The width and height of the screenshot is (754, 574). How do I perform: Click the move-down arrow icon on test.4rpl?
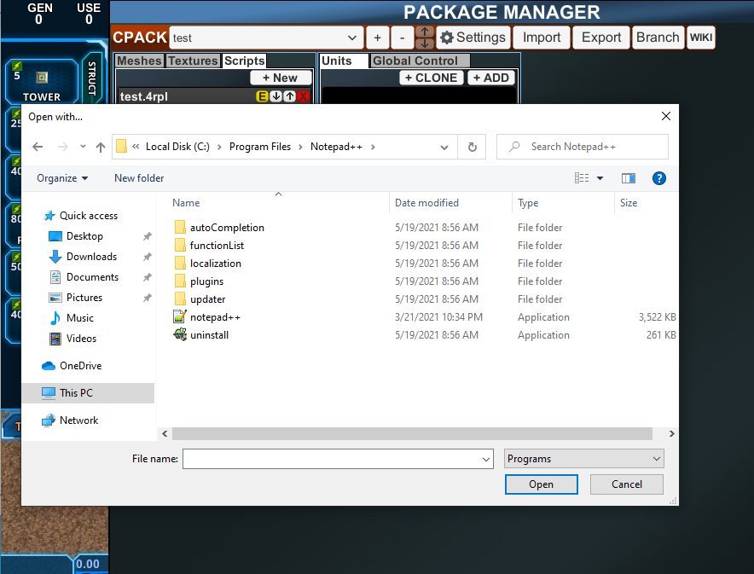[x=276, y=96]
